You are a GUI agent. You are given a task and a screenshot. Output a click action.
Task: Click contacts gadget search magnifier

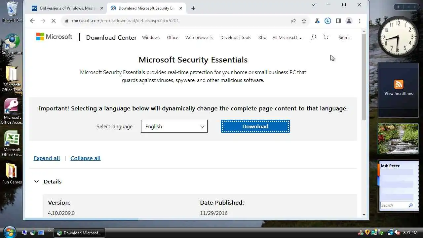[x=411, y=205]
